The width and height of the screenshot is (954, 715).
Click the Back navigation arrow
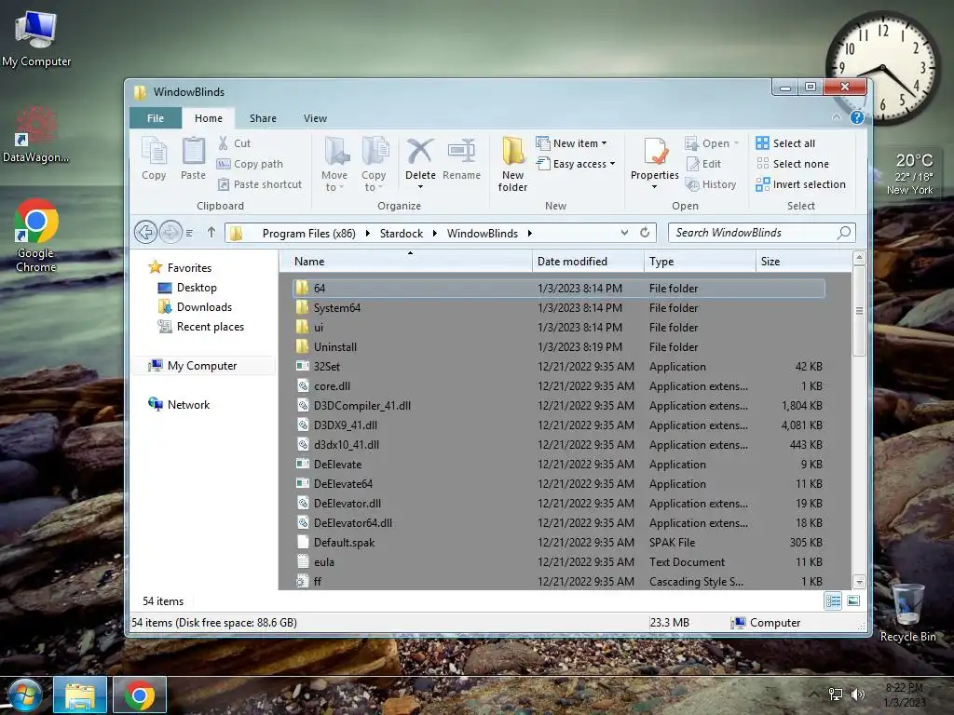[x=145, y=232]
